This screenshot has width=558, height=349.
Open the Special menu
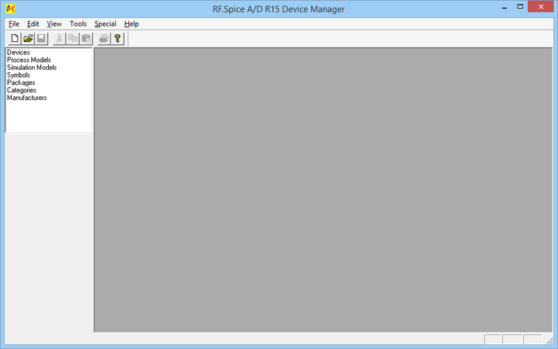tap(105, 24)
